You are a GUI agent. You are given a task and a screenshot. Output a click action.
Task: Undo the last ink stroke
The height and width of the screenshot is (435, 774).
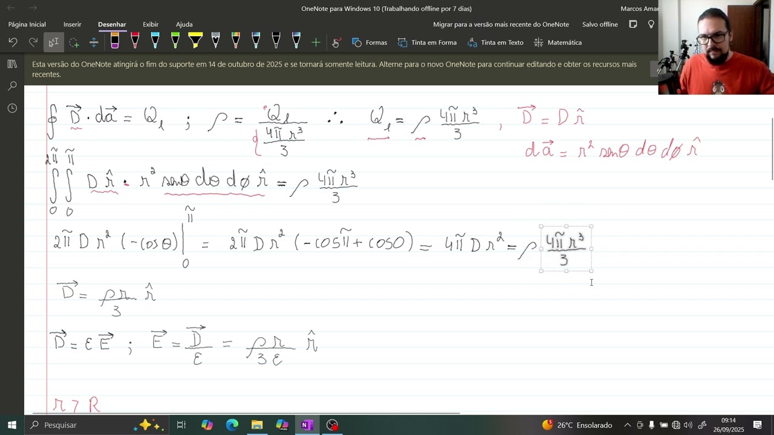point(13,42)
